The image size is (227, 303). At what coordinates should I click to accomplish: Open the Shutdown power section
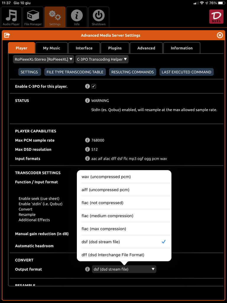point(99,17)
